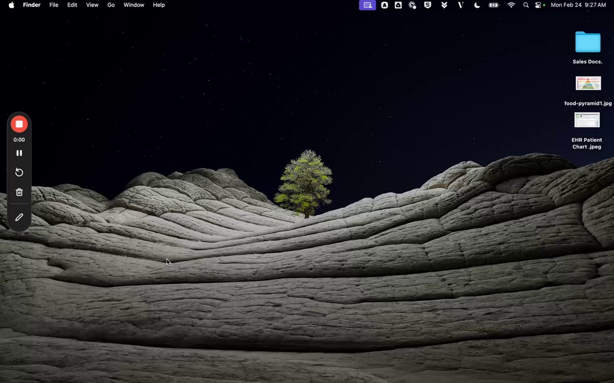Select the EHR Patient Chart .jpeg thumbnail
The height and width of the screenshot is (383, 614).
[x=587, y=120]
